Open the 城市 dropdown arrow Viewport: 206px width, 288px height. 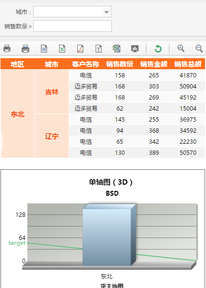(x=107, y=12)
